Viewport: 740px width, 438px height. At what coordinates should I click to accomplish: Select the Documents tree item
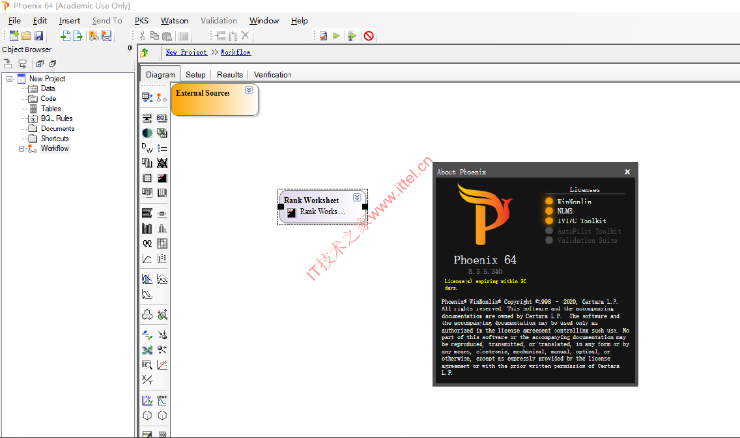(x=57, y=128)
